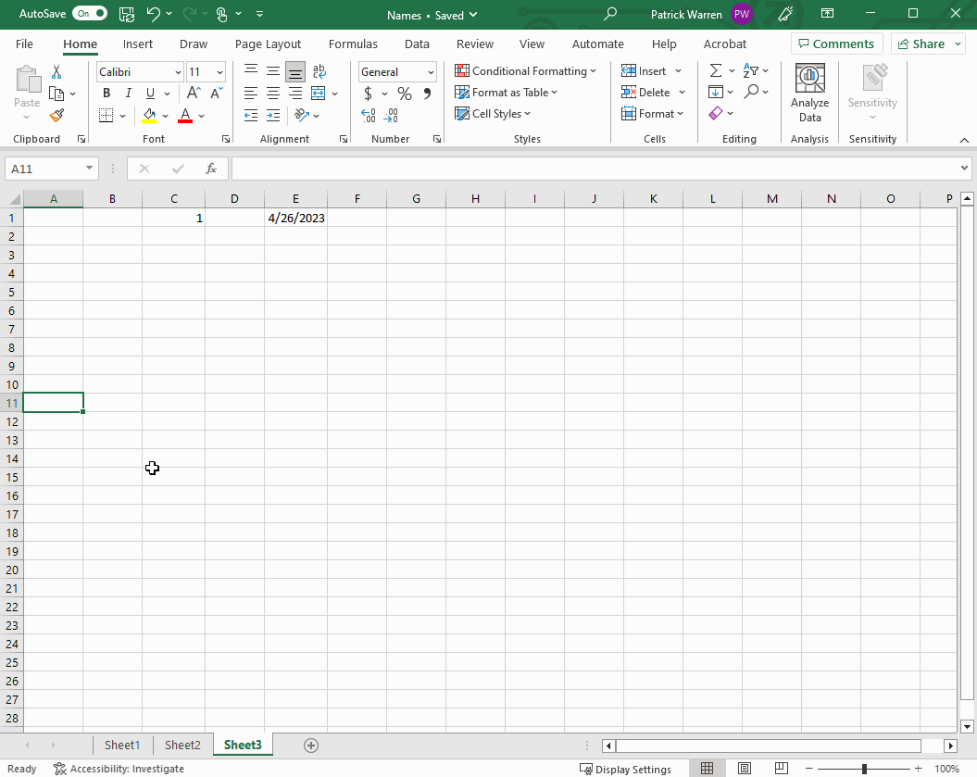Expand Format as Table menu
Image resolution: width=977 pixels, height=777 pixels.
coord(506,93)
